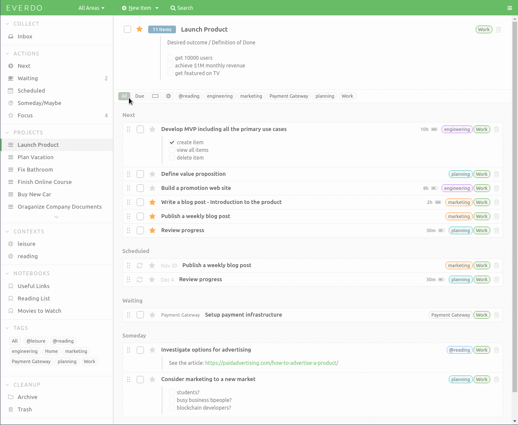The image size is (518, 425).
Task: Select the engineering tag in sidebar Tags
Action: click(25, 351)
